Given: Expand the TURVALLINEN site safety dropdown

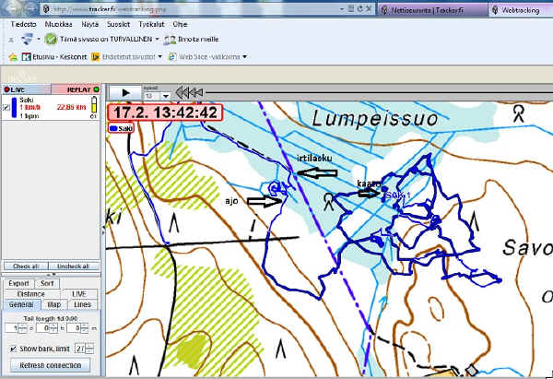Looking at the screenshot, I should coord(157,40).
